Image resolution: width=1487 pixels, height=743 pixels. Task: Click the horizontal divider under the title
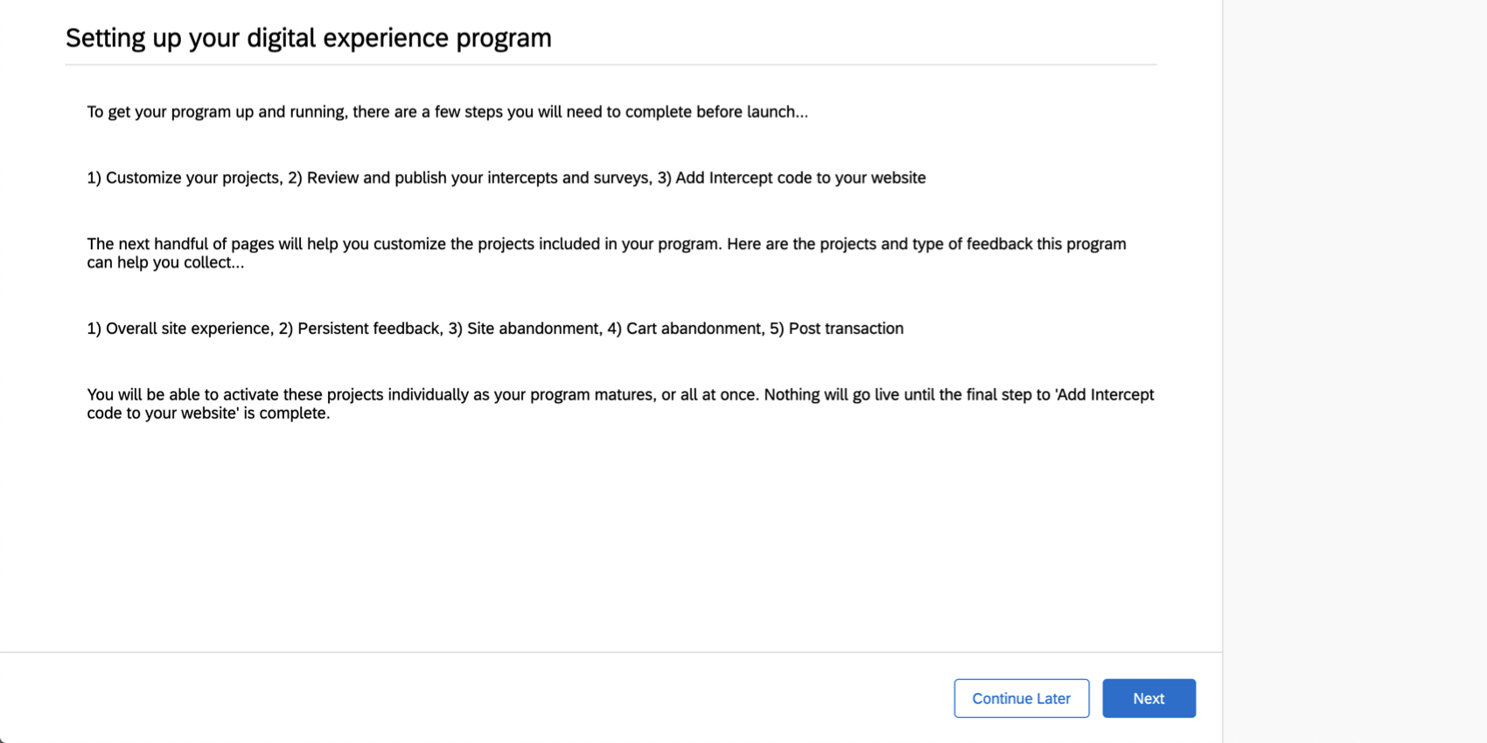coord(611,62)
